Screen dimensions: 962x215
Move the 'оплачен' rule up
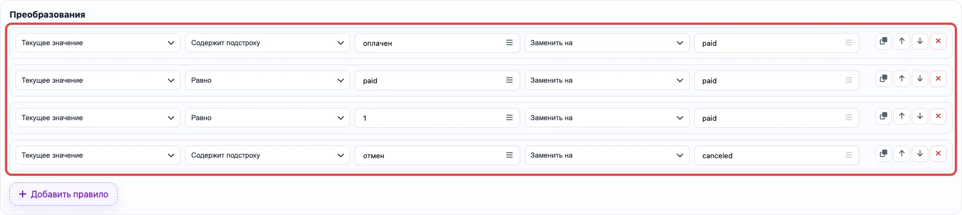[902, 41]
